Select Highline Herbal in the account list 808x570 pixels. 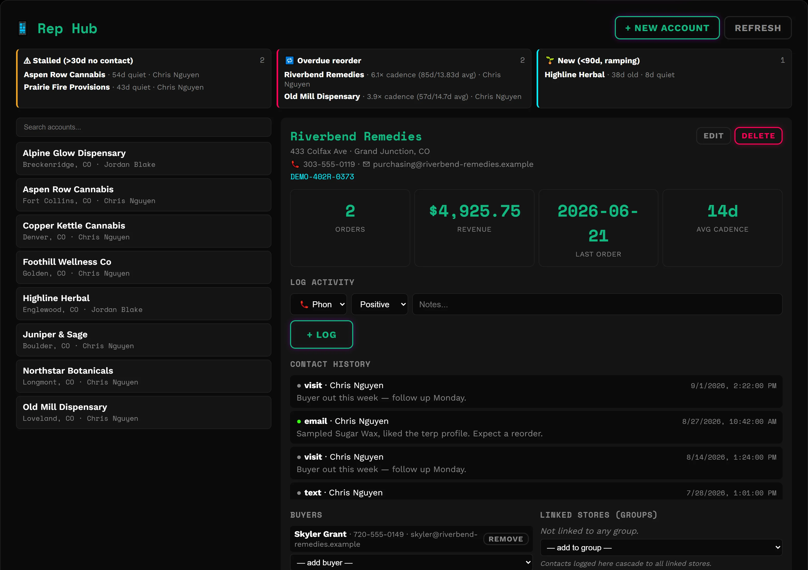(143, 303)
